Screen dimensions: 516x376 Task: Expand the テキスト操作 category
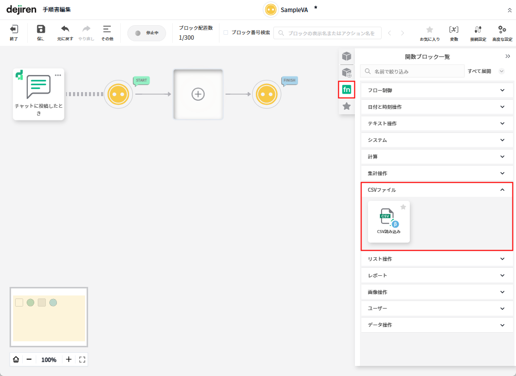[436, 124]
